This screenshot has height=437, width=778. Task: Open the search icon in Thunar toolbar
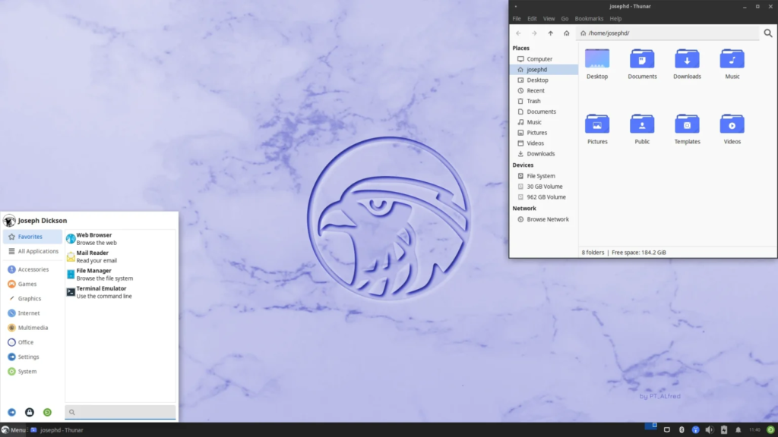[x=768, y=33]
